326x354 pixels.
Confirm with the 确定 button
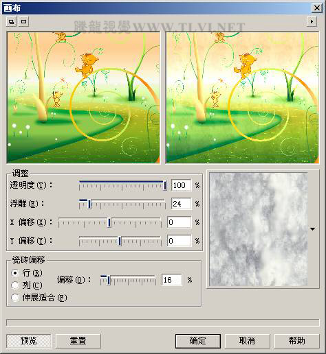coord(198,341)
